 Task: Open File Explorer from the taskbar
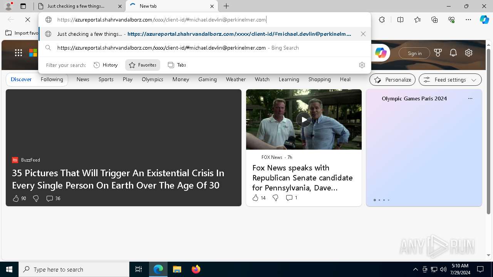(x=177, y=269)
